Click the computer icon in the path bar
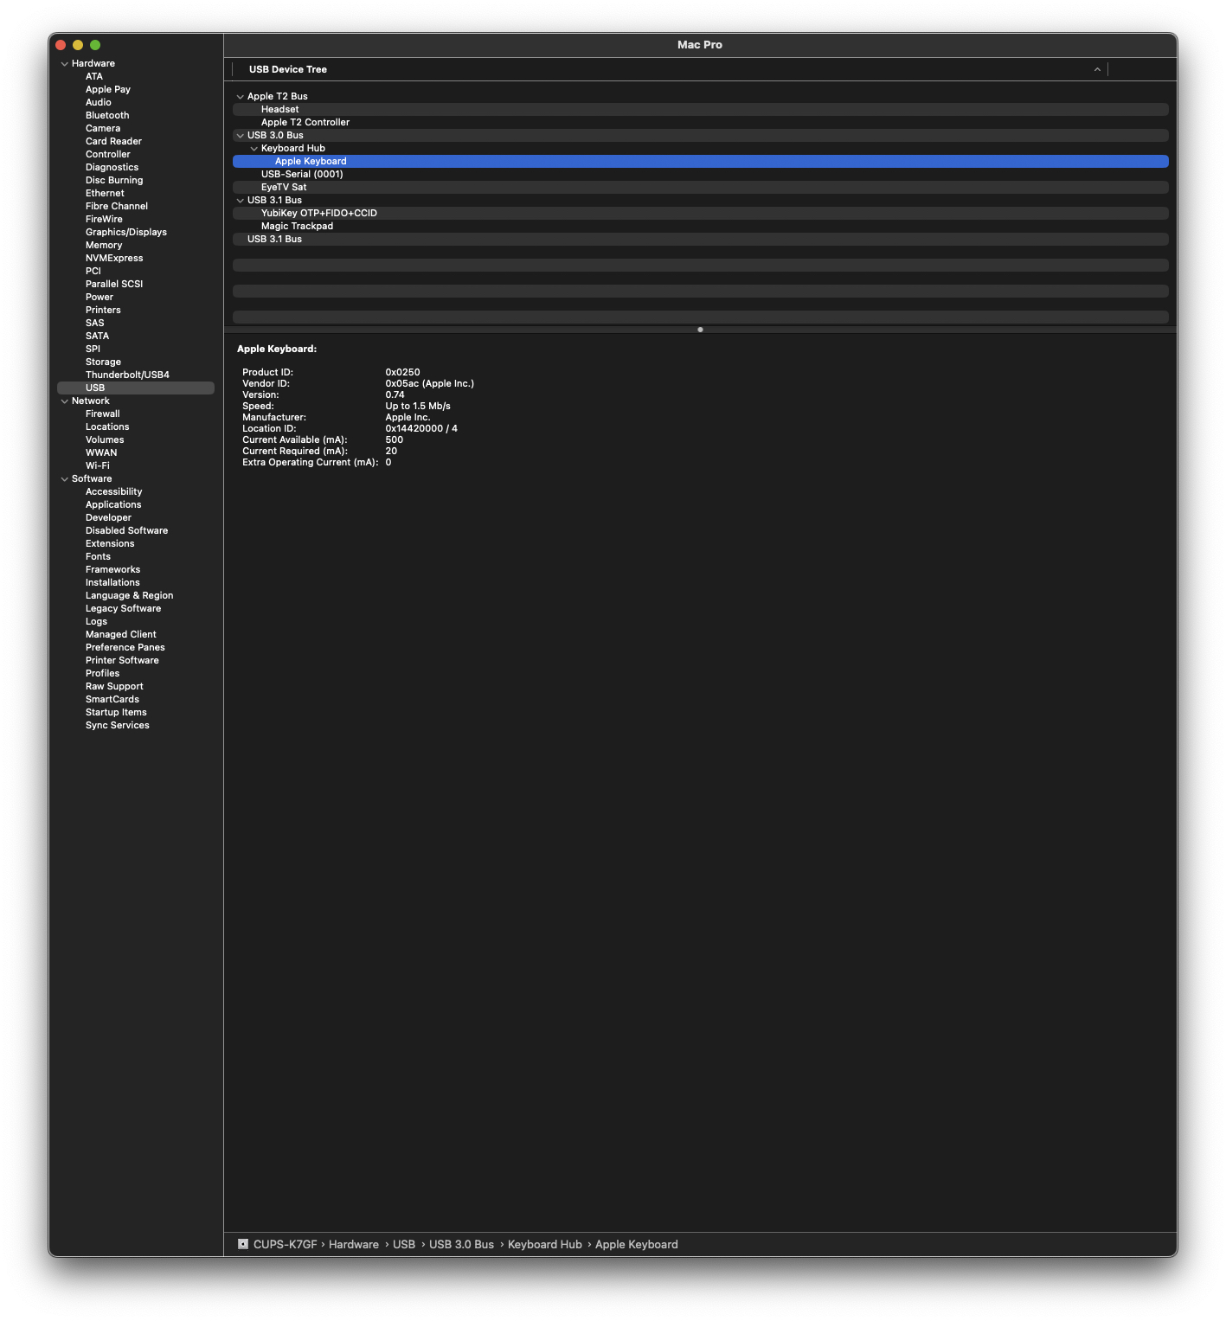This screenshot has width=1226, height=1321. [243, 1244]
